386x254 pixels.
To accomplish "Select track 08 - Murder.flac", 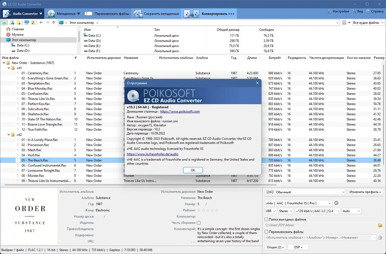I will pos(33,176).
